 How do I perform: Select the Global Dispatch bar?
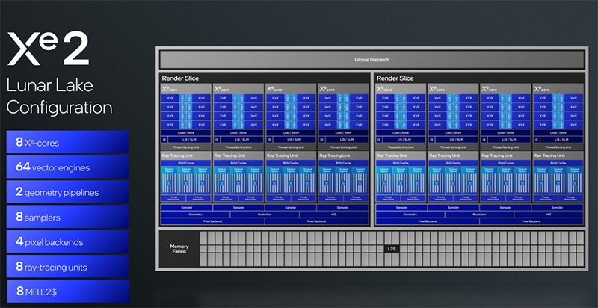372,60
